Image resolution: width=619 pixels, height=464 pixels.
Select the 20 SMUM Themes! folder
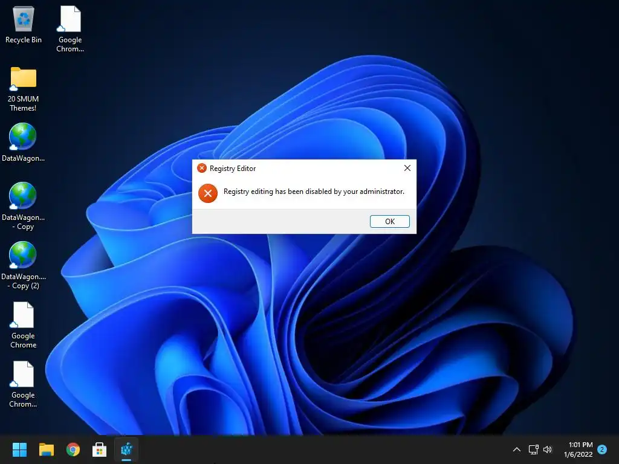click(24, 89)
